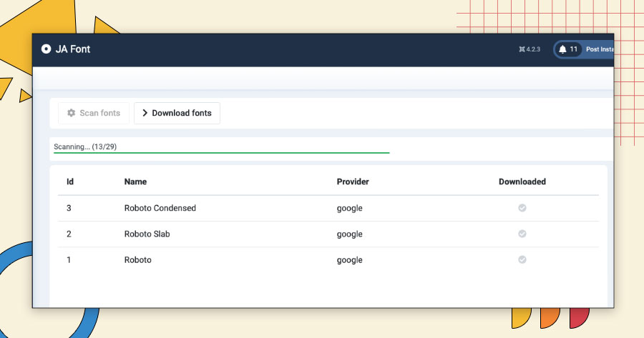
Task: Click the downloaded checkmark for Roboto row
Action: [x=522, y=259]
